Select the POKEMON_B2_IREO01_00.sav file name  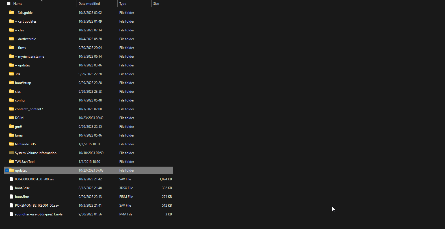point(37,206)
